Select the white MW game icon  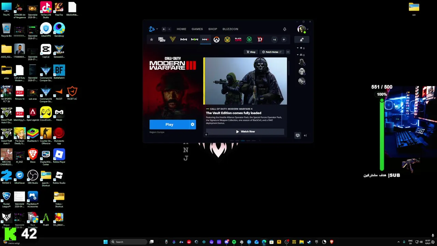pyautogui.click(x=184, y=40)
